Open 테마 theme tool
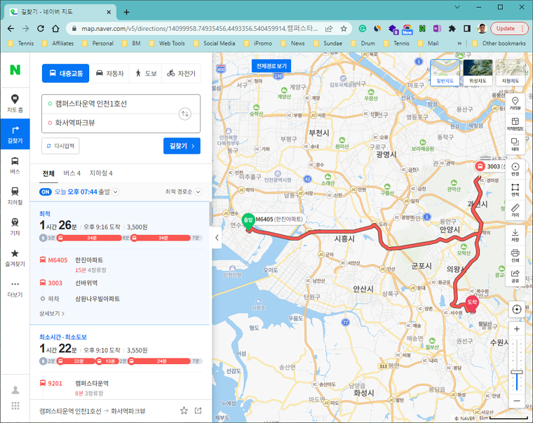 (515, 145)
